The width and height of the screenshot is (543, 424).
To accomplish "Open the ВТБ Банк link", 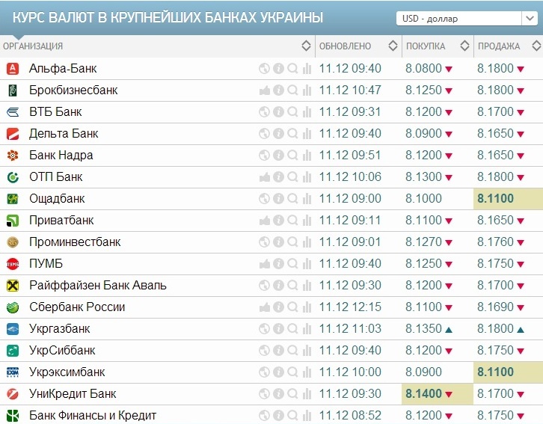I will click(x=55, y=112).
